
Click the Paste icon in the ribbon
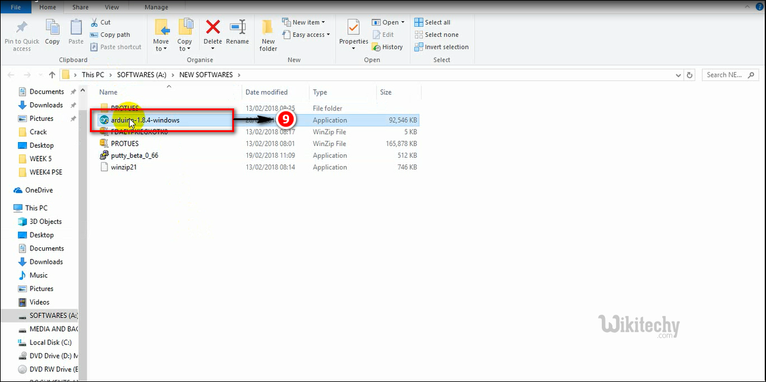coord(76,28)
